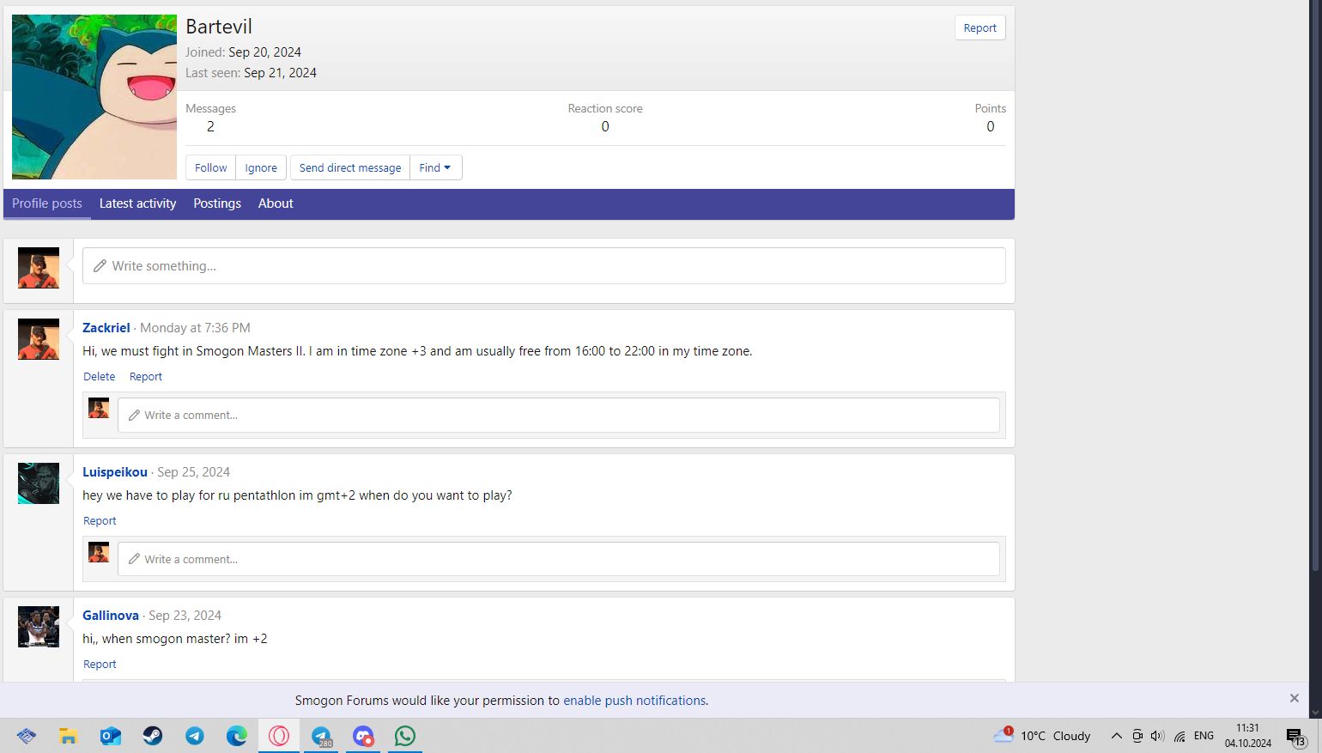Select the Profile posts tab
The height and width of the screenshot is (753, 1322).
click(47, 203)
